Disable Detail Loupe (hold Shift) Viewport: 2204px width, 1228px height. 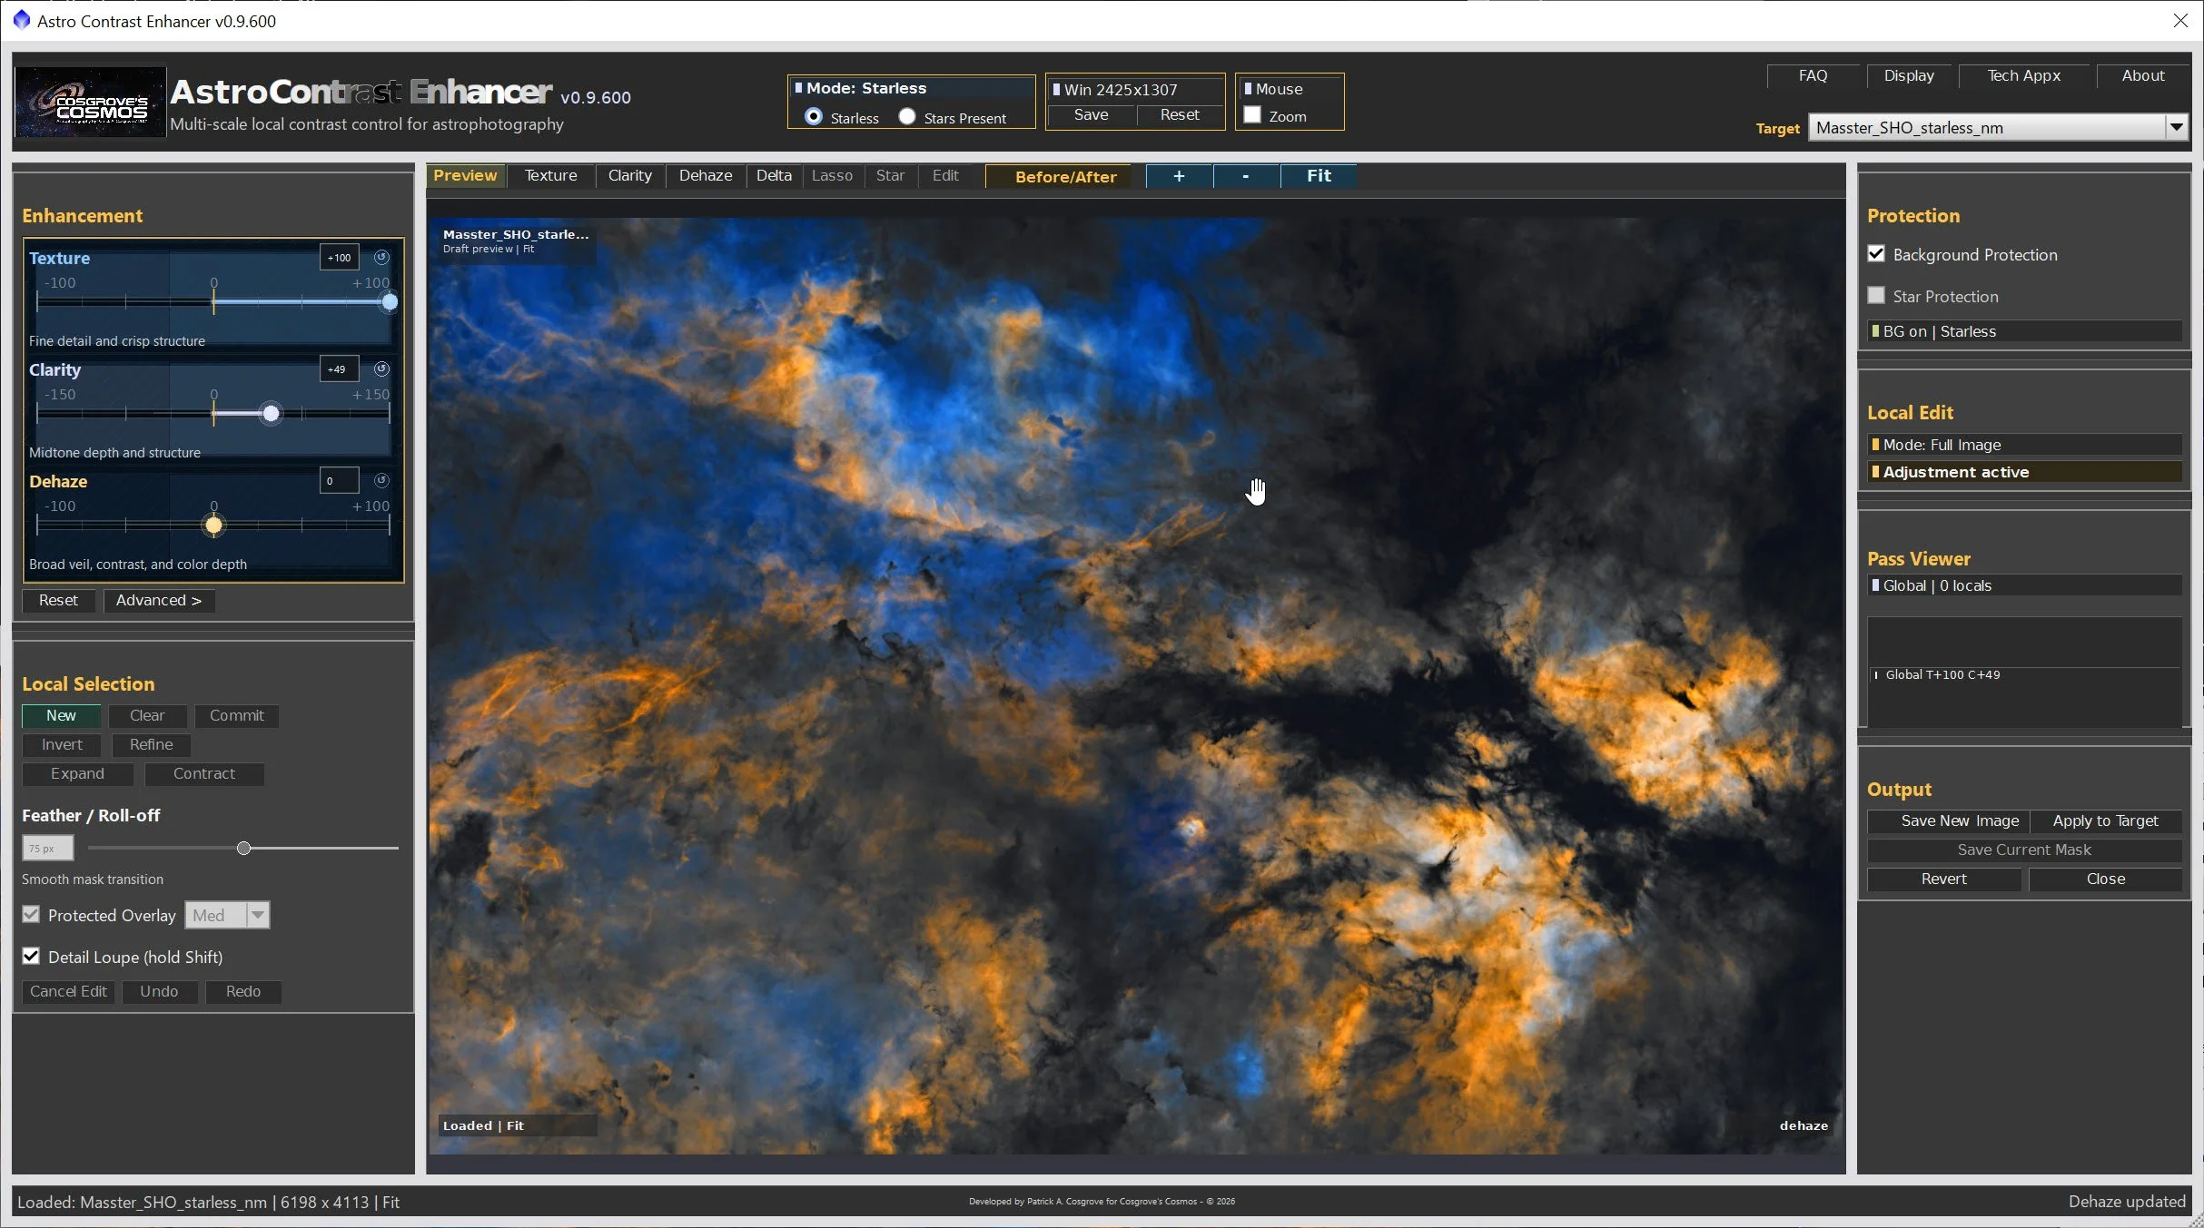31,957
